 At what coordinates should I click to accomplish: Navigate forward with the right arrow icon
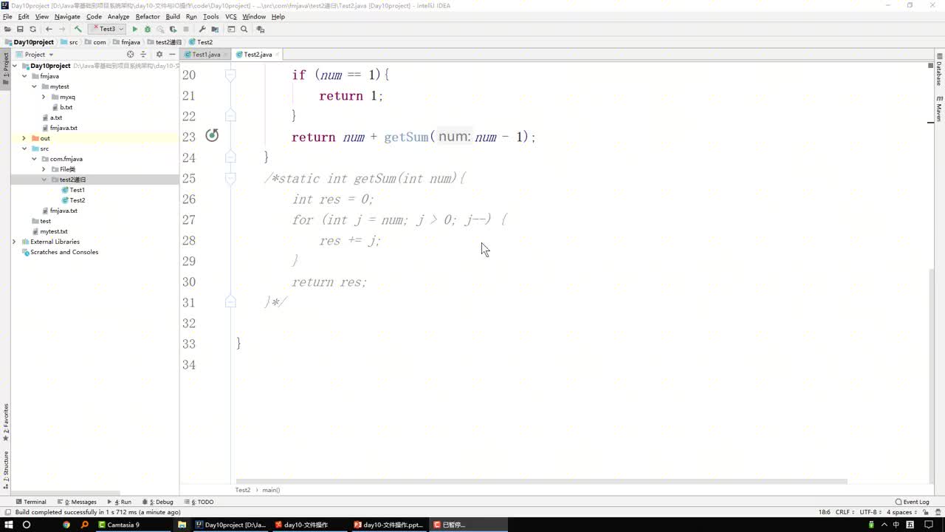(x=61, y=30)
